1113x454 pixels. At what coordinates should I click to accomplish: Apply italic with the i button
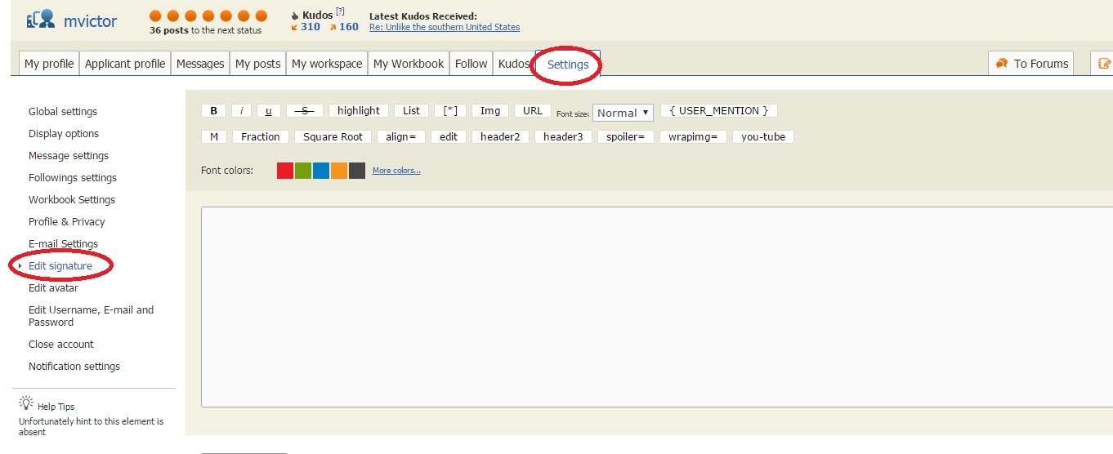click(241, 111)
